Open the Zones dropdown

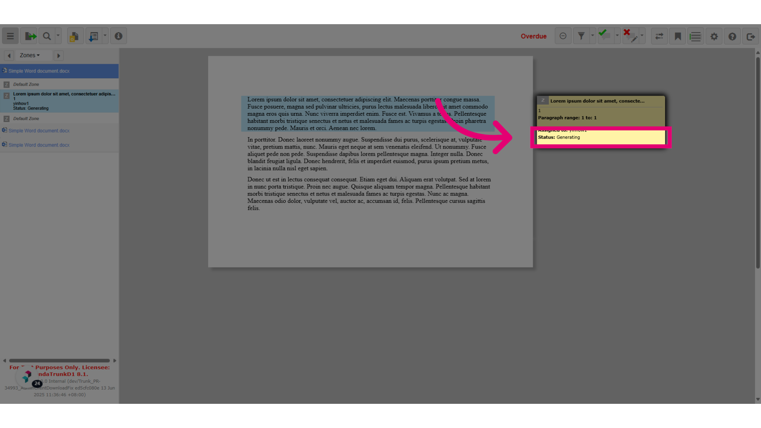point(30,55)
